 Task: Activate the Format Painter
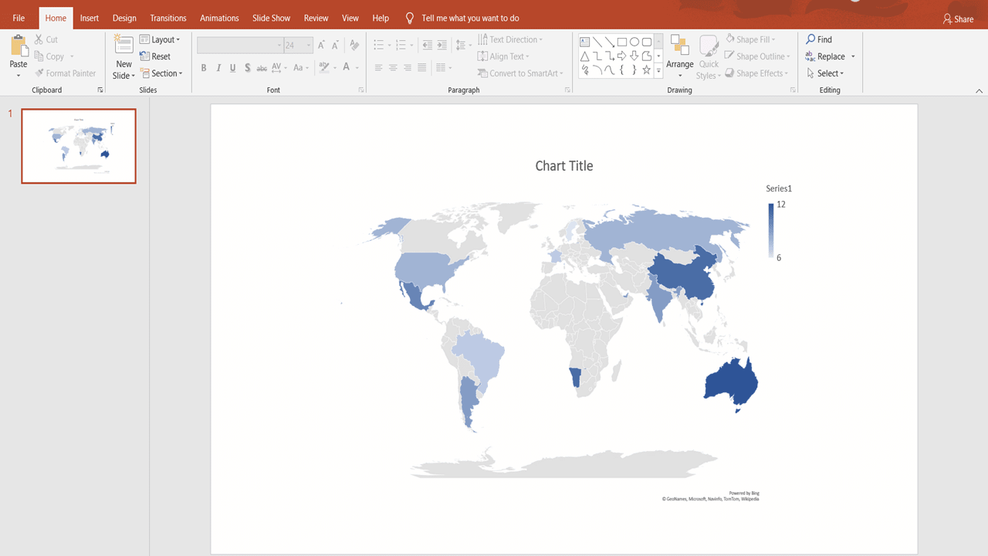pyautogui.click(x=66, y=73)
